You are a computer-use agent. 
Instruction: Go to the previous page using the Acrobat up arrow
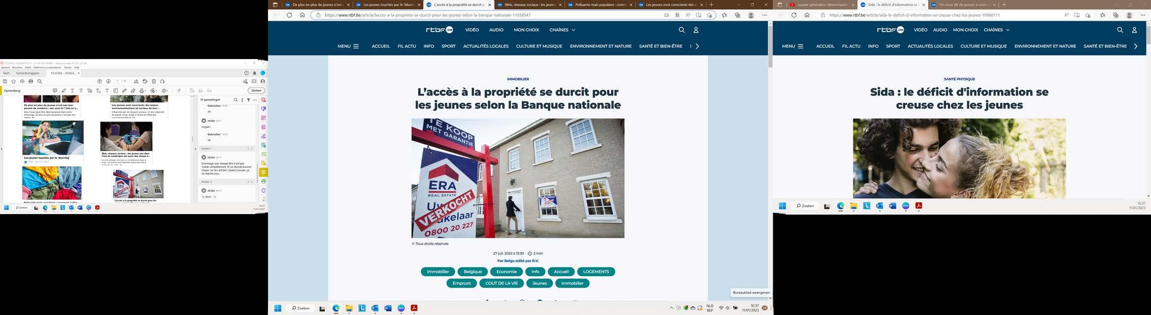tap(100, 81)
